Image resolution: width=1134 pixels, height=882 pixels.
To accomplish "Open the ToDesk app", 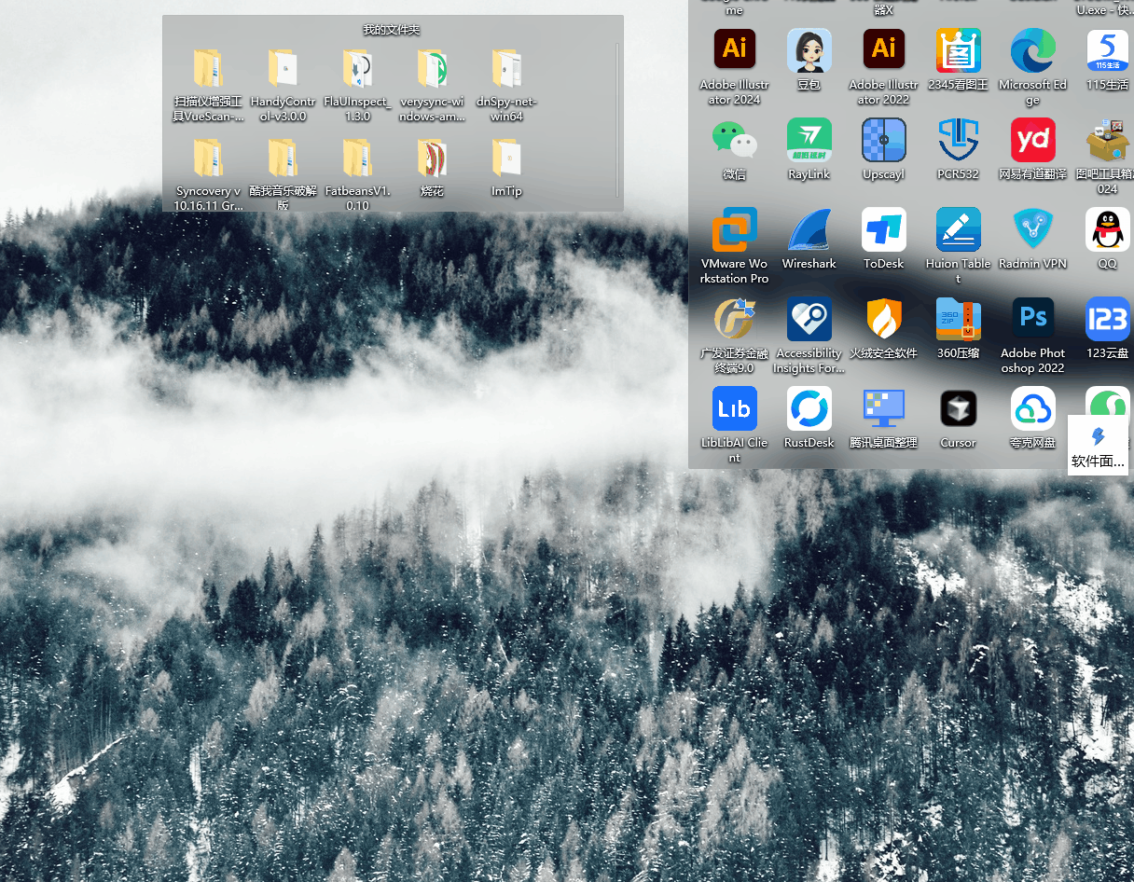I will click(884, 239).
